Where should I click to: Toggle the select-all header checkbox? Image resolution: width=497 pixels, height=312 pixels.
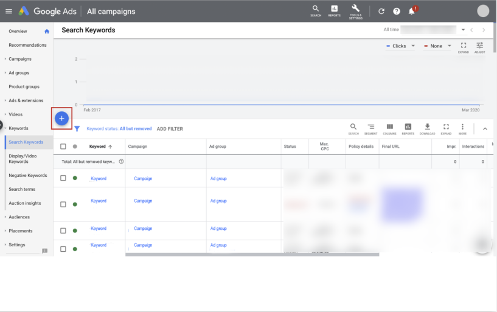coord(63,147)
